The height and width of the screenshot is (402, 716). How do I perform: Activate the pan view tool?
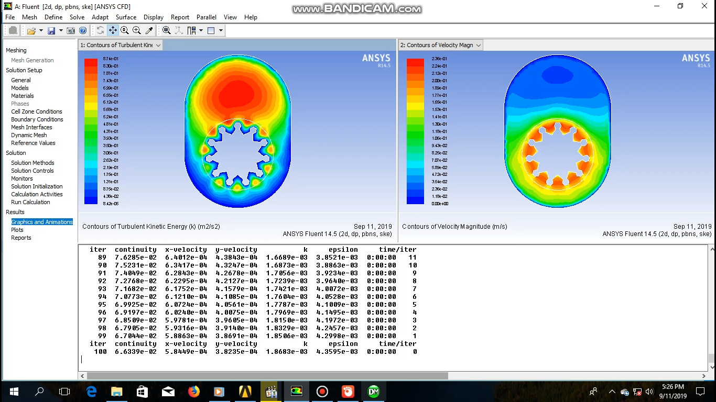tap(113, 30)
